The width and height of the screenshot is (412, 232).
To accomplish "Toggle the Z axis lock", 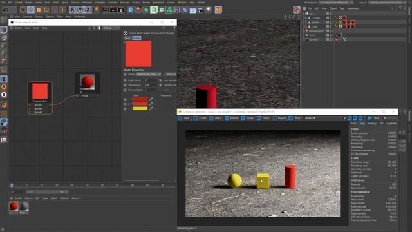I will click(88, 10).
